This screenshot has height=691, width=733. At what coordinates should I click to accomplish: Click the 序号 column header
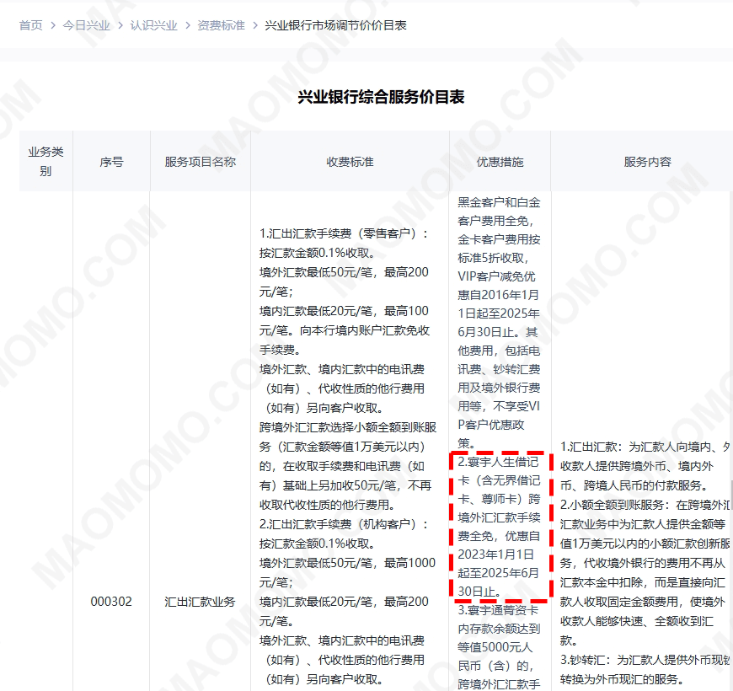(111, 161)
